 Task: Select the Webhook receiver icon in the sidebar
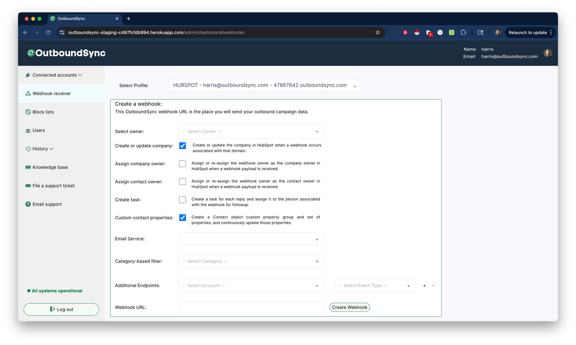click(x=28, y=93)
